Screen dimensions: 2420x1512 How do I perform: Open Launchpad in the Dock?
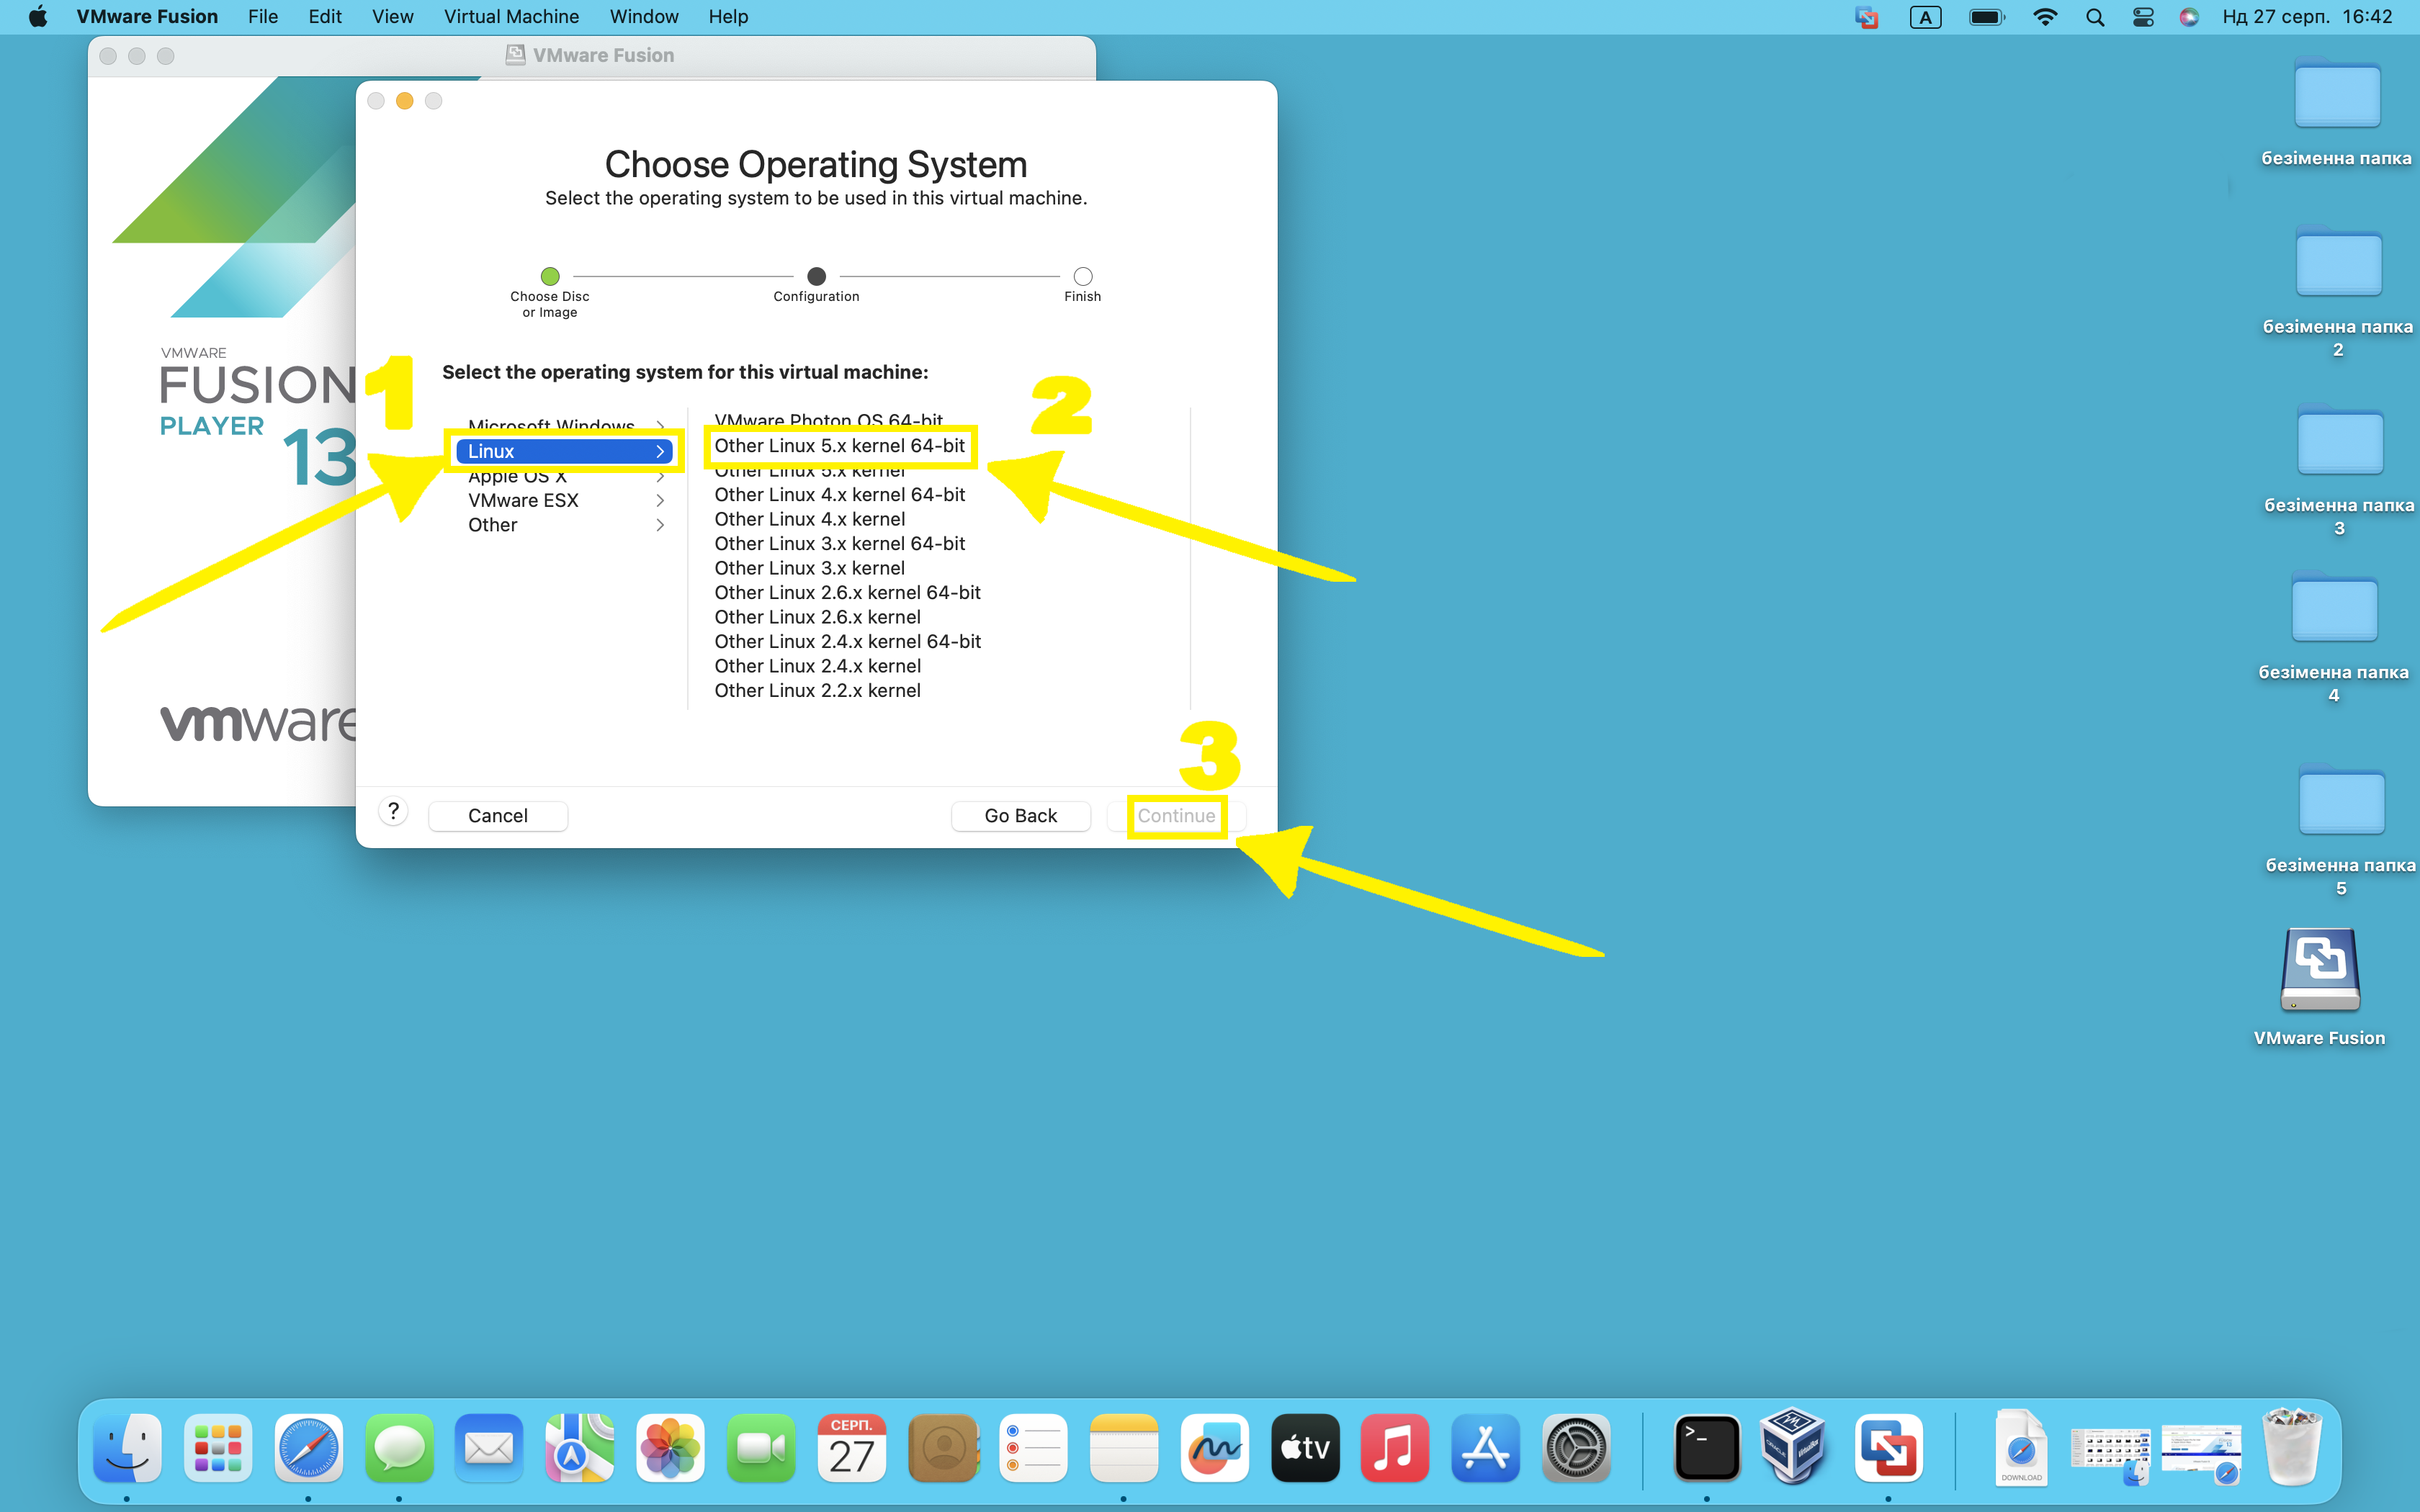point(218,1447)
